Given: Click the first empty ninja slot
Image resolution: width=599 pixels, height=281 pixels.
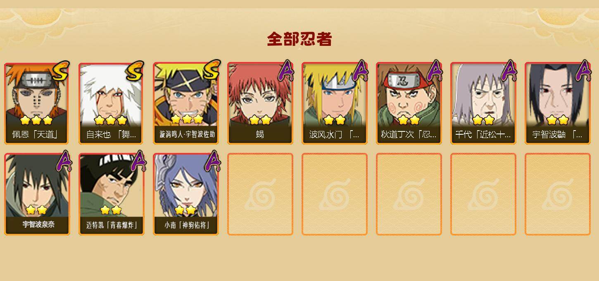Looking at the screenshot, I should coord(260,194).
